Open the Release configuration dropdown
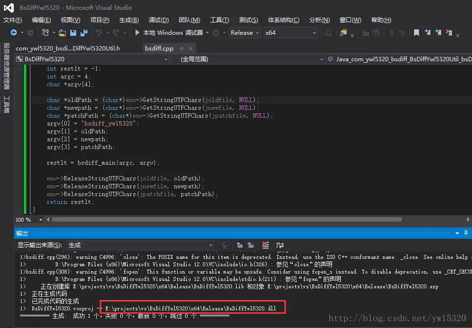 (245, 33)
